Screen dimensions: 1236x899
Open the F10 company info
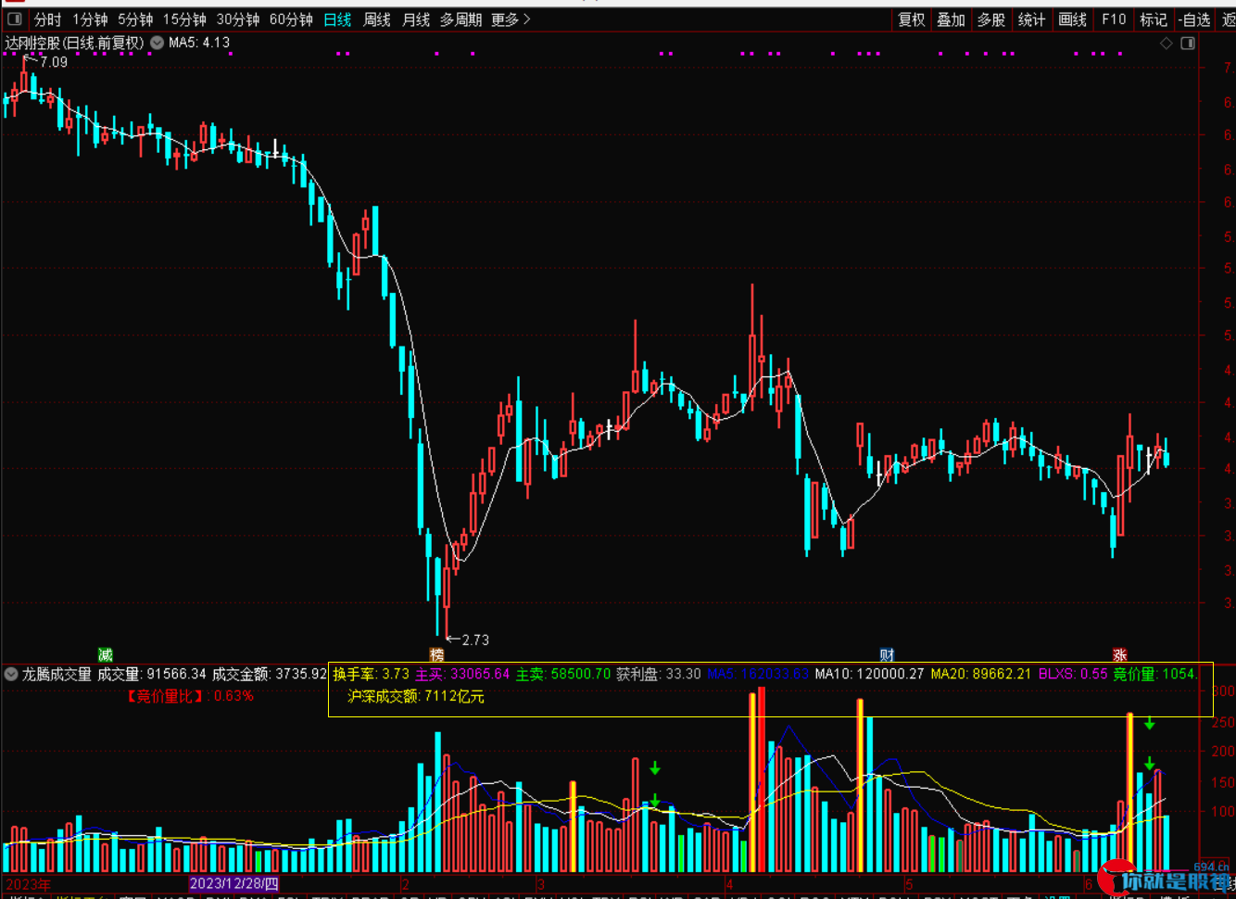tap(1114, 19)
